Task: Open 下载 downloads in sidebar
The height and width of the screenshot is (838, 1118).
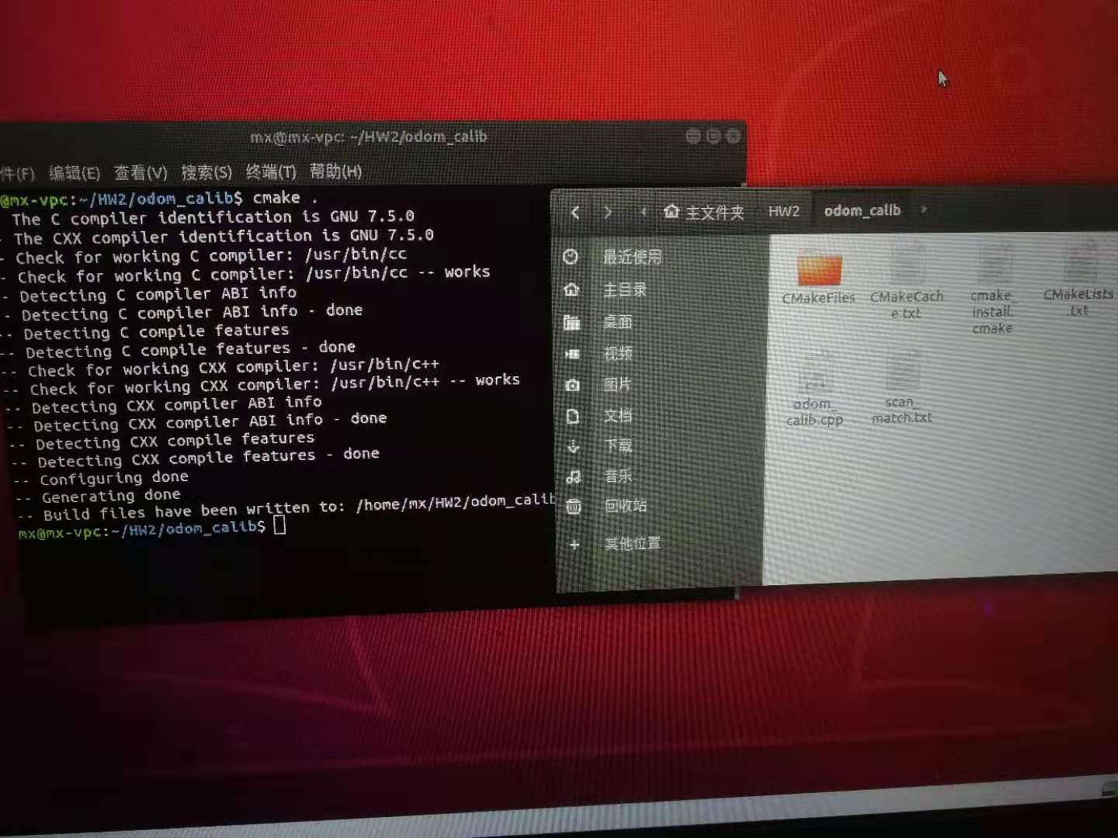Action: click(618, 446)
